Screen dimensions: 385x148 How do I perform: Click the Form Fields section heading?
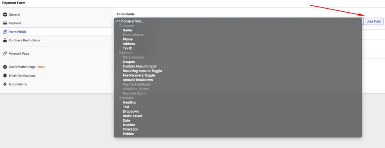click(126, 14)
